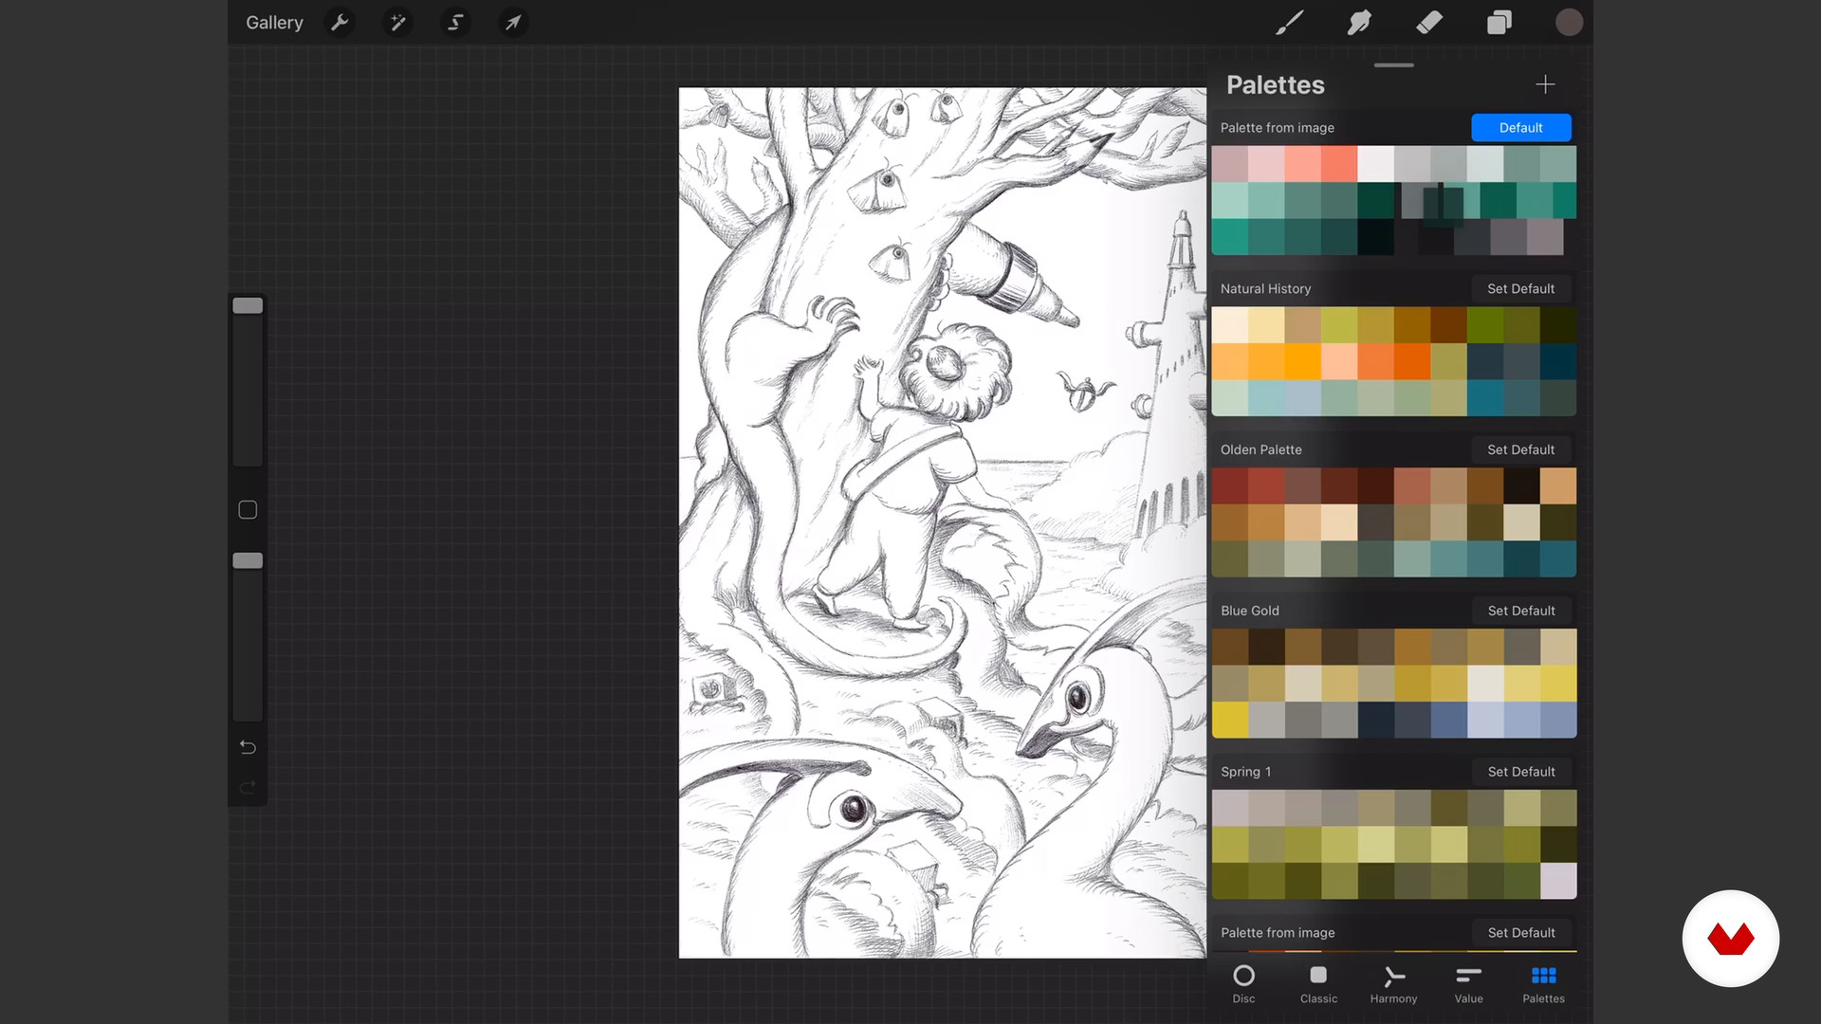Select the Brush tool
Image resolution: width=1821 pixels, height=1024 pixels.
(1289, 23)
